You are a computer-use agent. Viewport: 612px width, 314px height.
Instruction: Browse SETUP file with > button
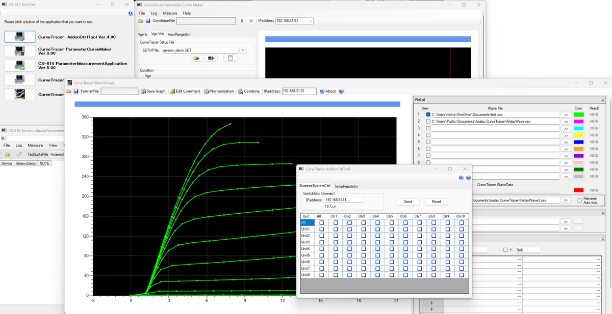pyautogui.click(x=243, y=50)
